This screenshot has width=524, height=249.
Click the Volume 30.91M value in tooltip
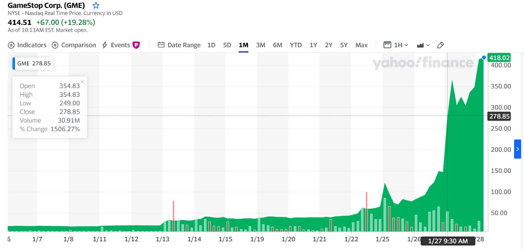[69, 120]
